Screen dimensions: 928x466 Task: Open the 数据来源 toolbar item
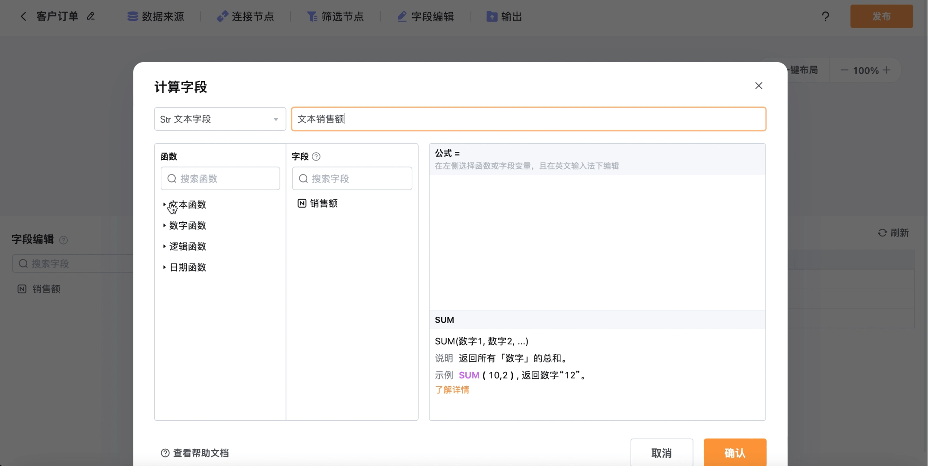[x=156, y=16]
